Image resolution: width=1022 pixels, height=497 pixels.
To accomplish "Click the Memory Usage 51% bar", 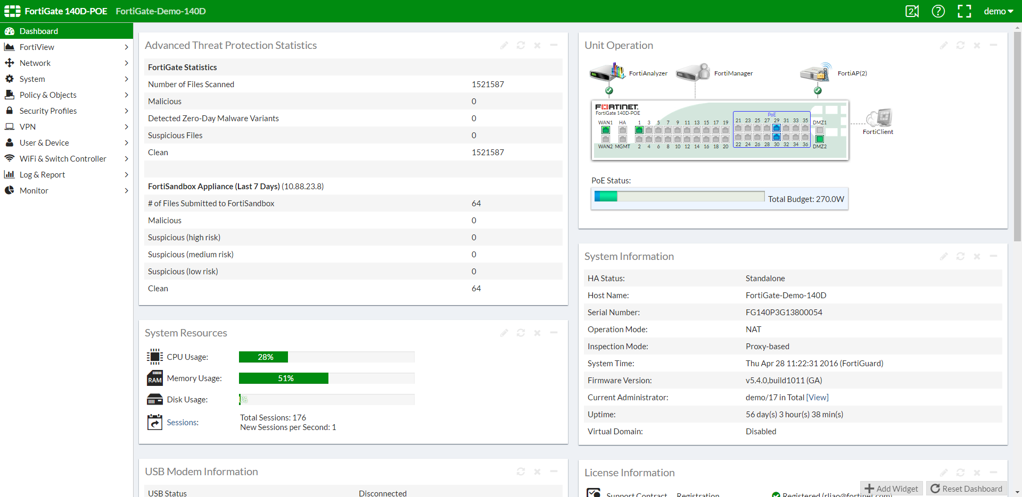I will tap(326, 378).
